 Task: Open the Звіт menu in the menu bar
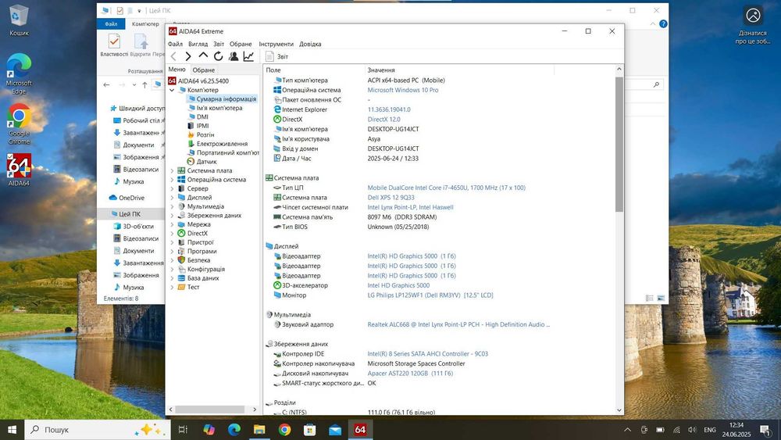[219, 44]
